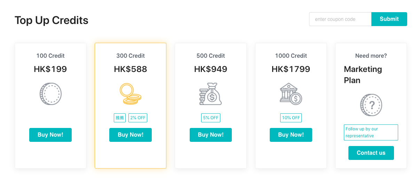Click the 推薦 recommended badge
Screen dimensions: 418x178
coord(120,118)
